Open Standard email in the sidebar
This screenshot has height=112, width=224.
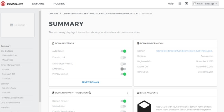coord(7,78)
